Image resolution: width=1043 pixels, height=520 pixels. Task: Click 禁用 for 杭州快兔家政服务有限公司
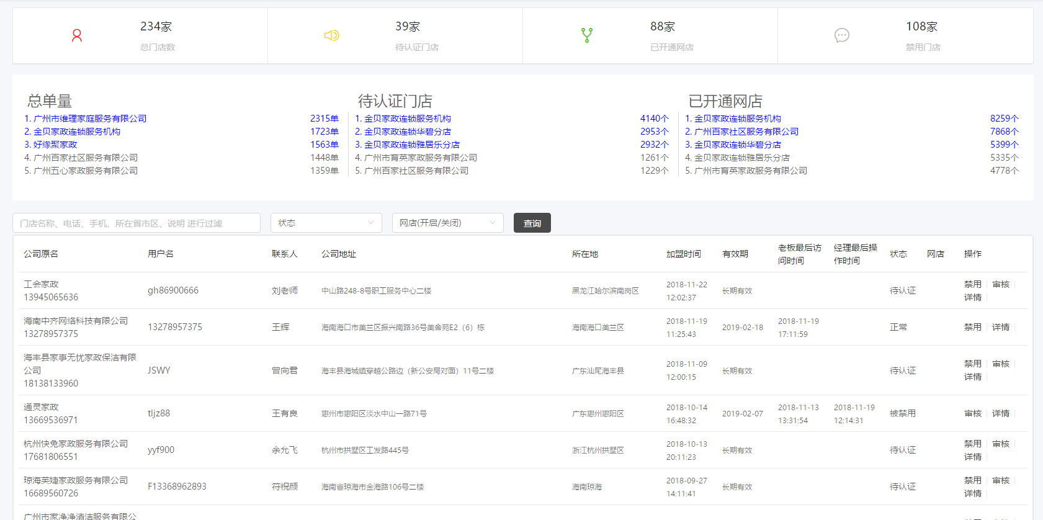pos(973,444)
